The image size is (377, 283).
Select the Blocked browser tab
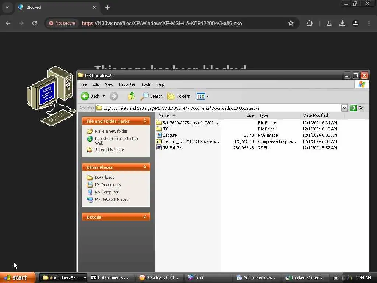point(57,7)
